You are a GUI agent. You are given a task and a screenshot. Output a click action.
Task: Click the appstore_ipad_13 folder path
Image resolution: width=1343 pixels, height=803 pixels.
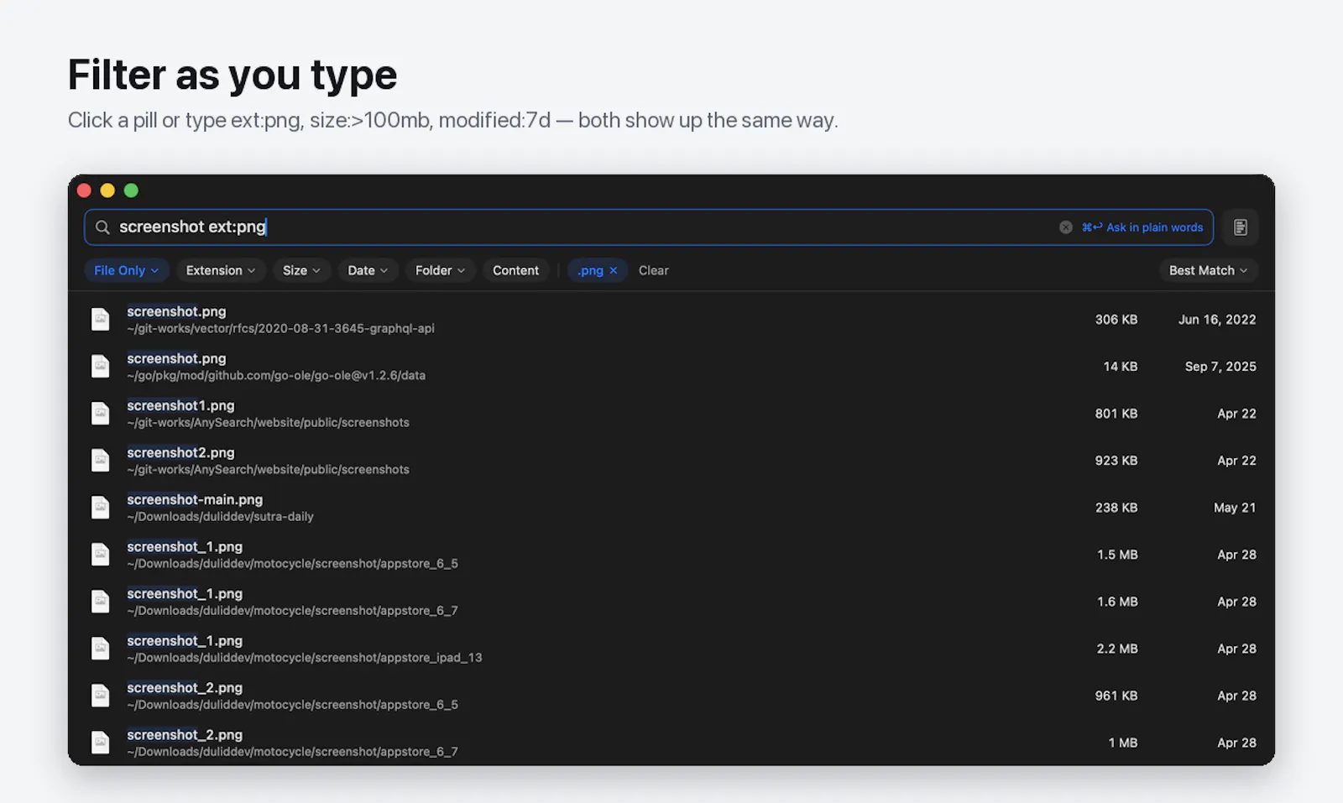coord(305,657)
